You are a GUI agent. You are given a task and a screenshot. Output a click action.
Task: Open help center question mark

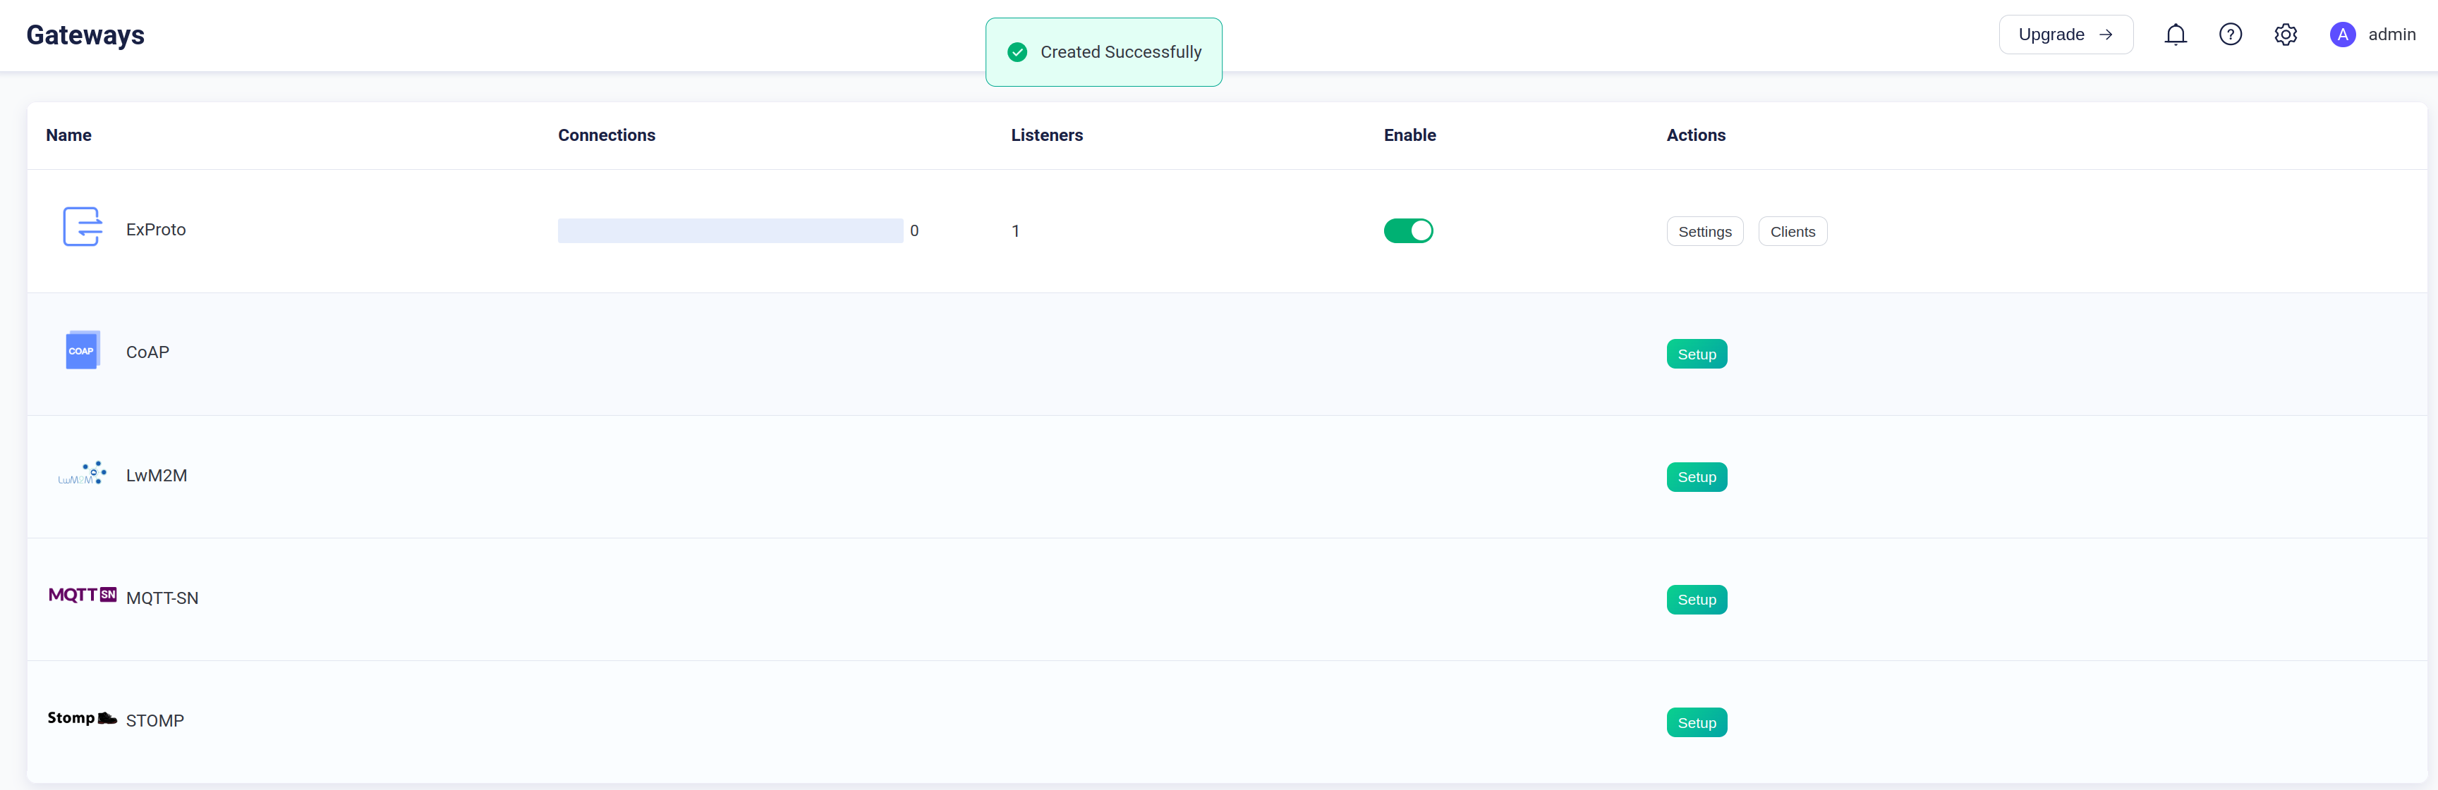click(x=2231, y=34)
